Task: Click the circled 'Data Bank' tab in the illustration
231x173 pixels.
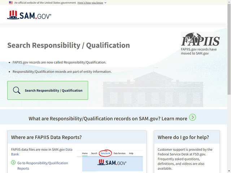Action: point(105,153)
